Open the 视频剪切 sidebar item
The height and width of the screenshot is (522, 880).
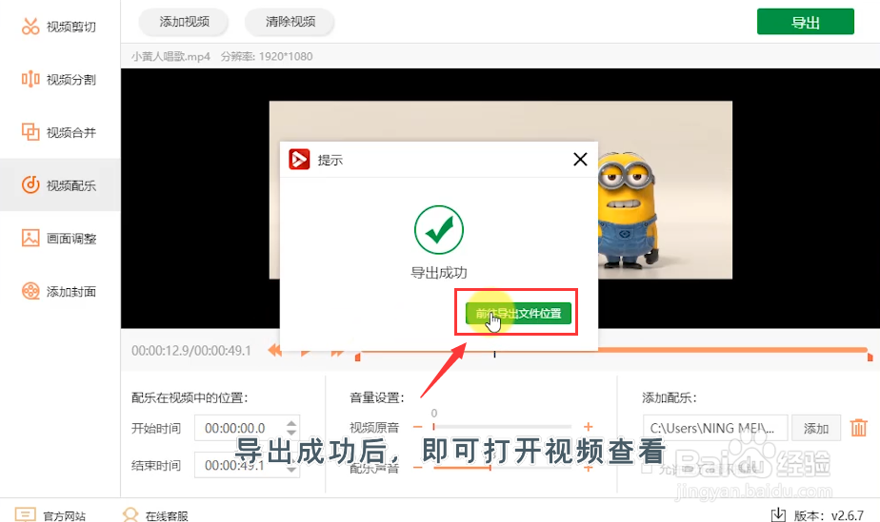pyautogui.click(x=59, y=27)
